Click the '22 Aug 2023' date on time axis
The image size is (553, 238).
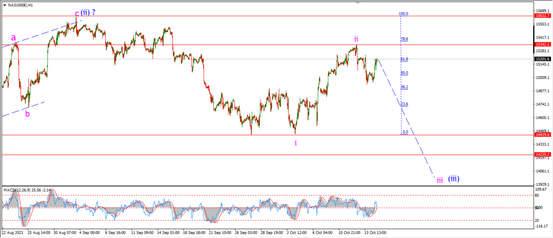pos(12,233)
